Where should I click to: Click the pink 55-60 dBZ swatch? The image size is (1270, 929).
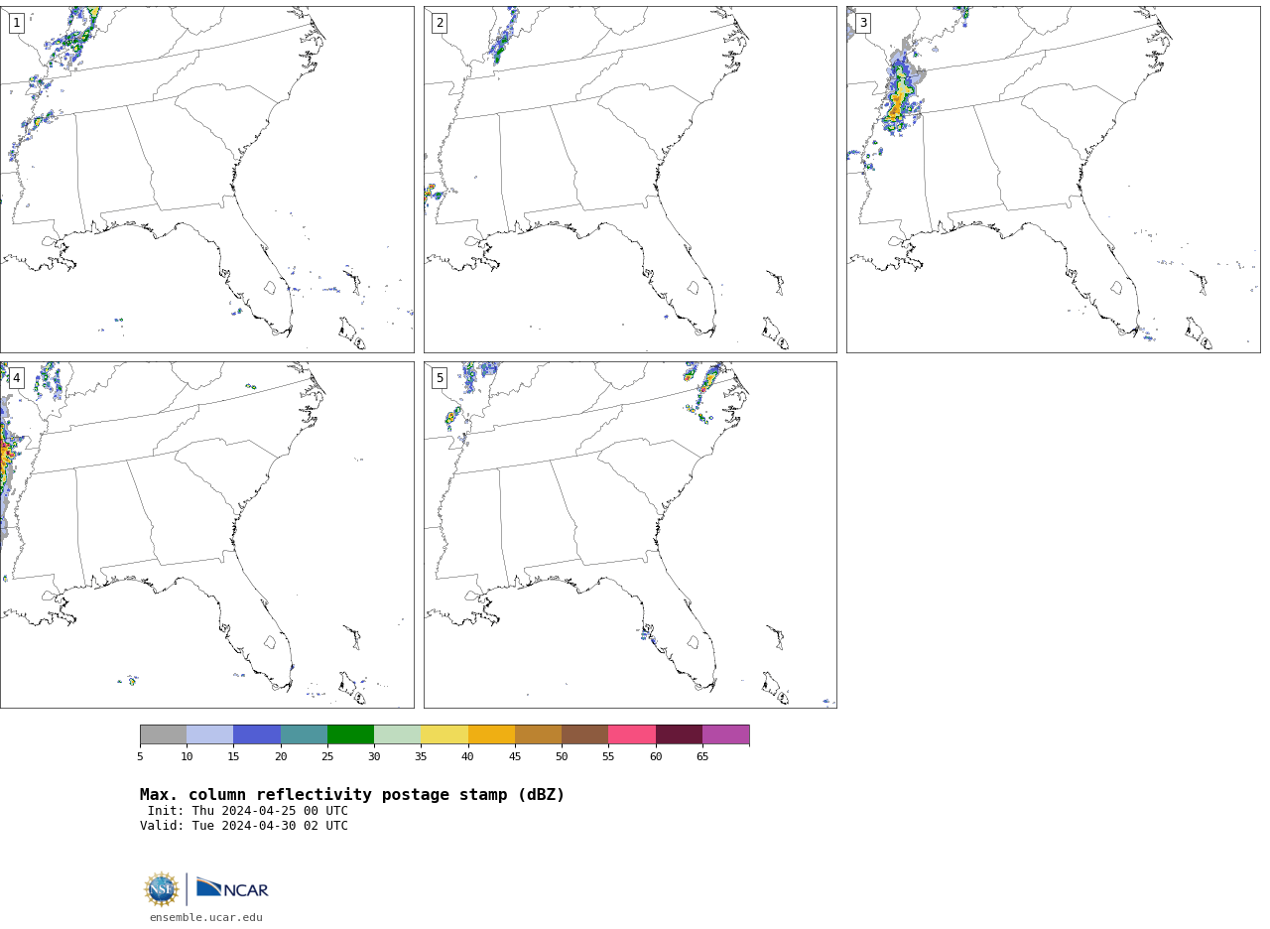(632, 734)
